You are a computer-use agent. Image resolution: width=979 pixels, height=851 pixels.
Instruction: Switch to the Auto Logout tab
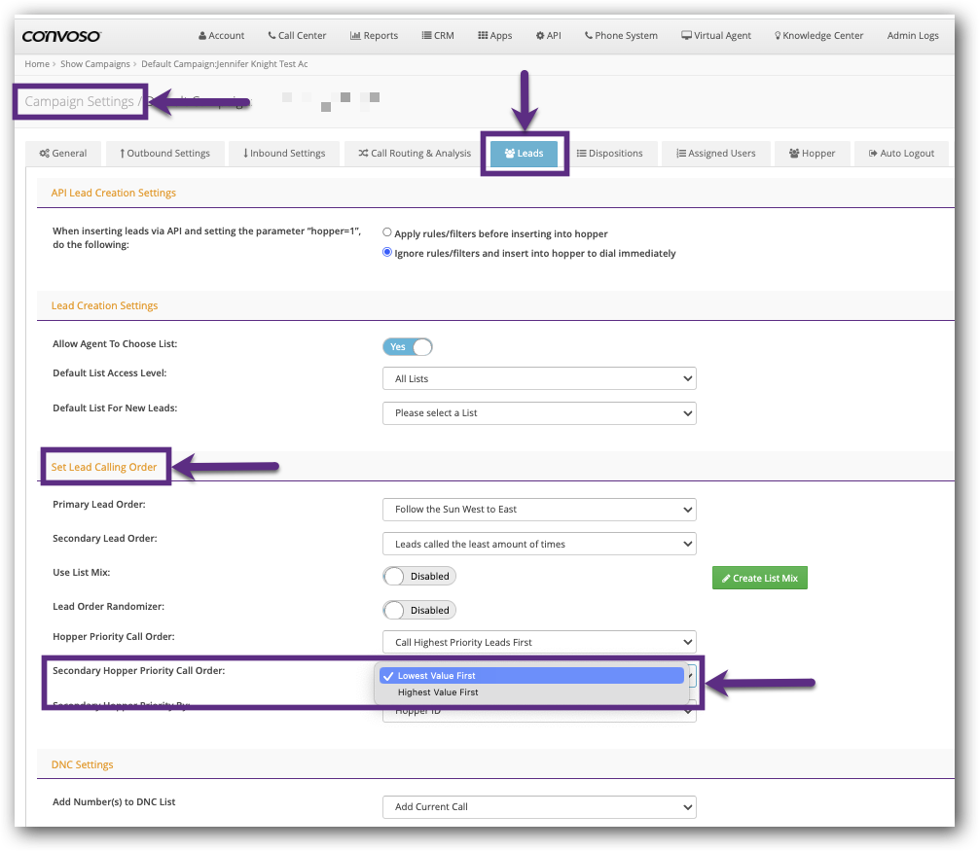click(x=901, y=154)
